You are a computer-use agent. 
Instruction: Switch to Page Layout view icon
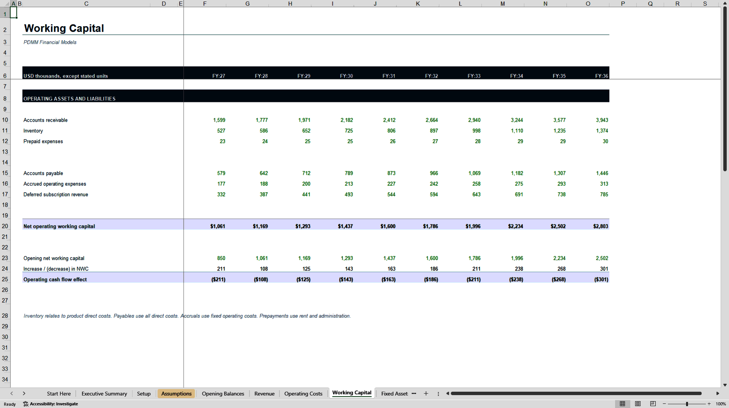(637, 404)
